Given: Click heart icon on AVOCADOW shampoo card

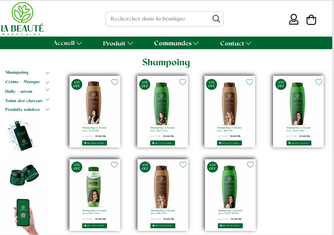Looking at the screenshot, I should 250,164.
